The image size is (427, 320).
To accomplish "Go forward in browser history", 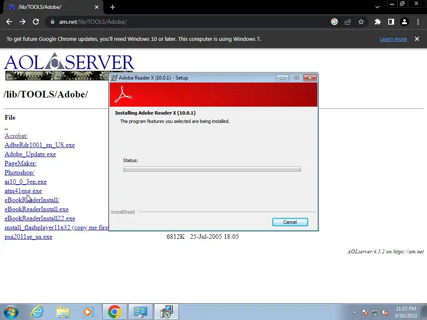I will pos(23,22).
